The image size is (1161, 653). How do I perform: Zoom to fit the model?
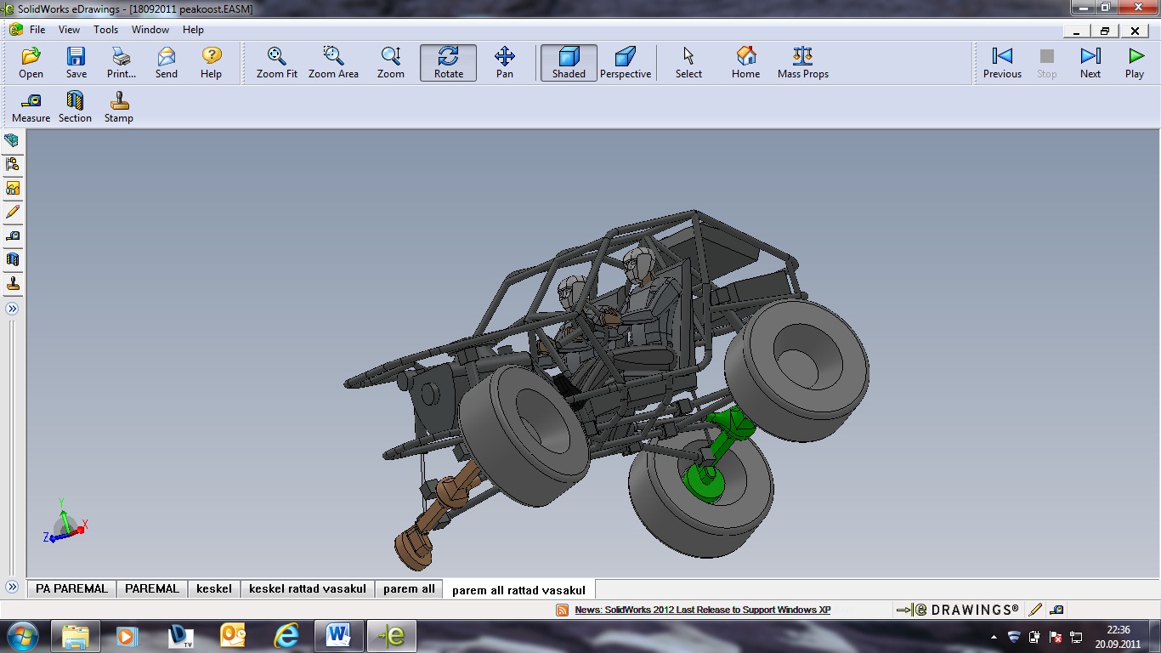pyautogui.click(x=277, y=63)
